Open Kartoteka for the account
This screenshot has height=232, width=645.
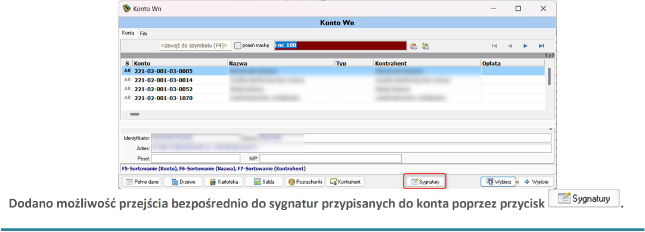point(224,182)
